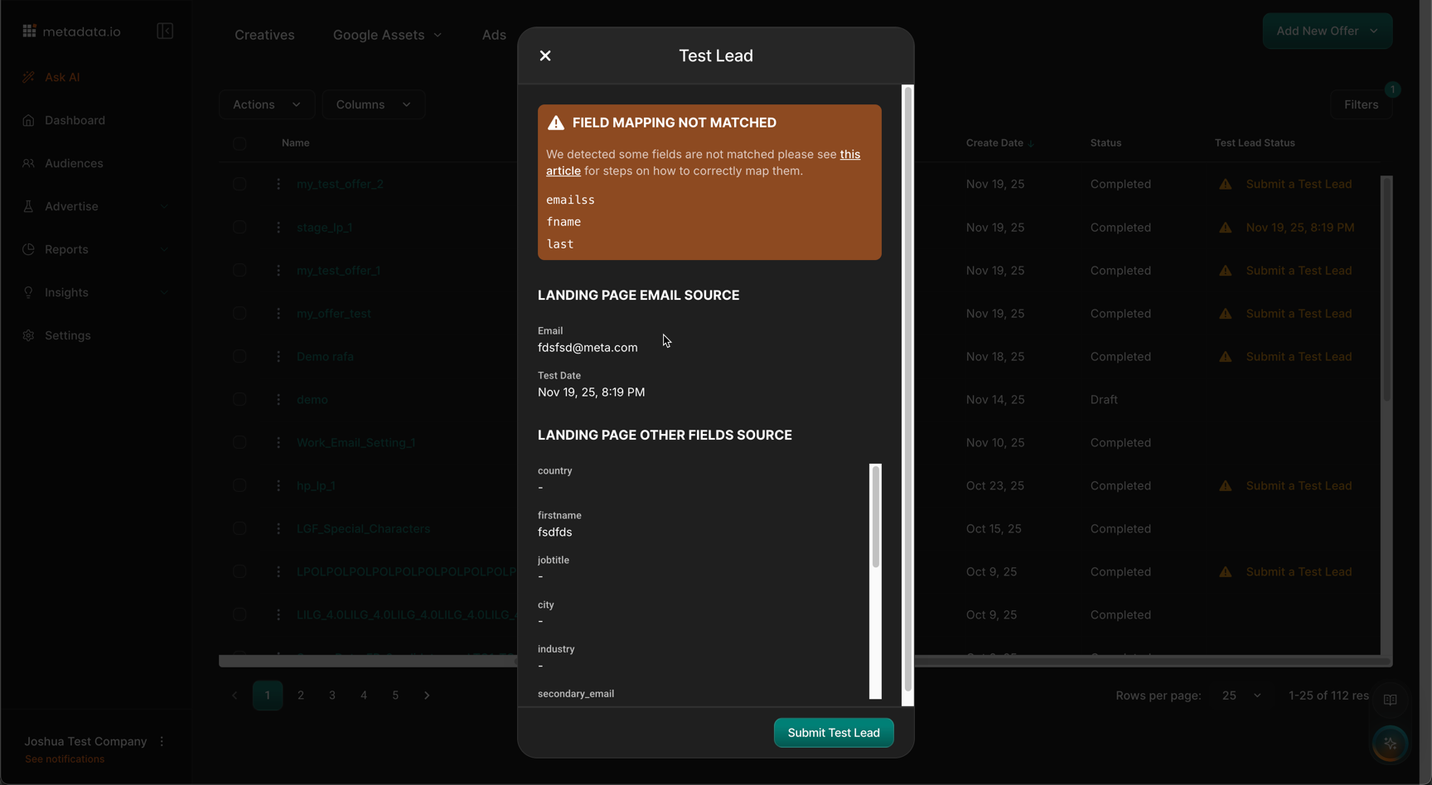Image resolution: width=1432 pixels, height=785 pixels.
Task: Click the Dashboard home icon
Action: pyautogui.click(x=29, y=121)
